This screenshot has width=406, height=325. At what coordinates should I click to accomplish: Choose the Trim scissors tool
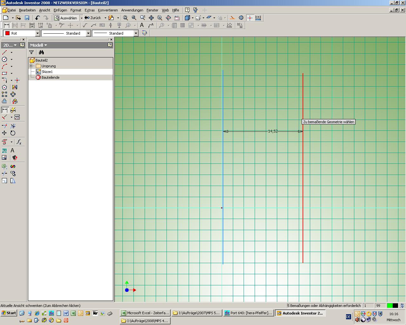coord(13,126)
